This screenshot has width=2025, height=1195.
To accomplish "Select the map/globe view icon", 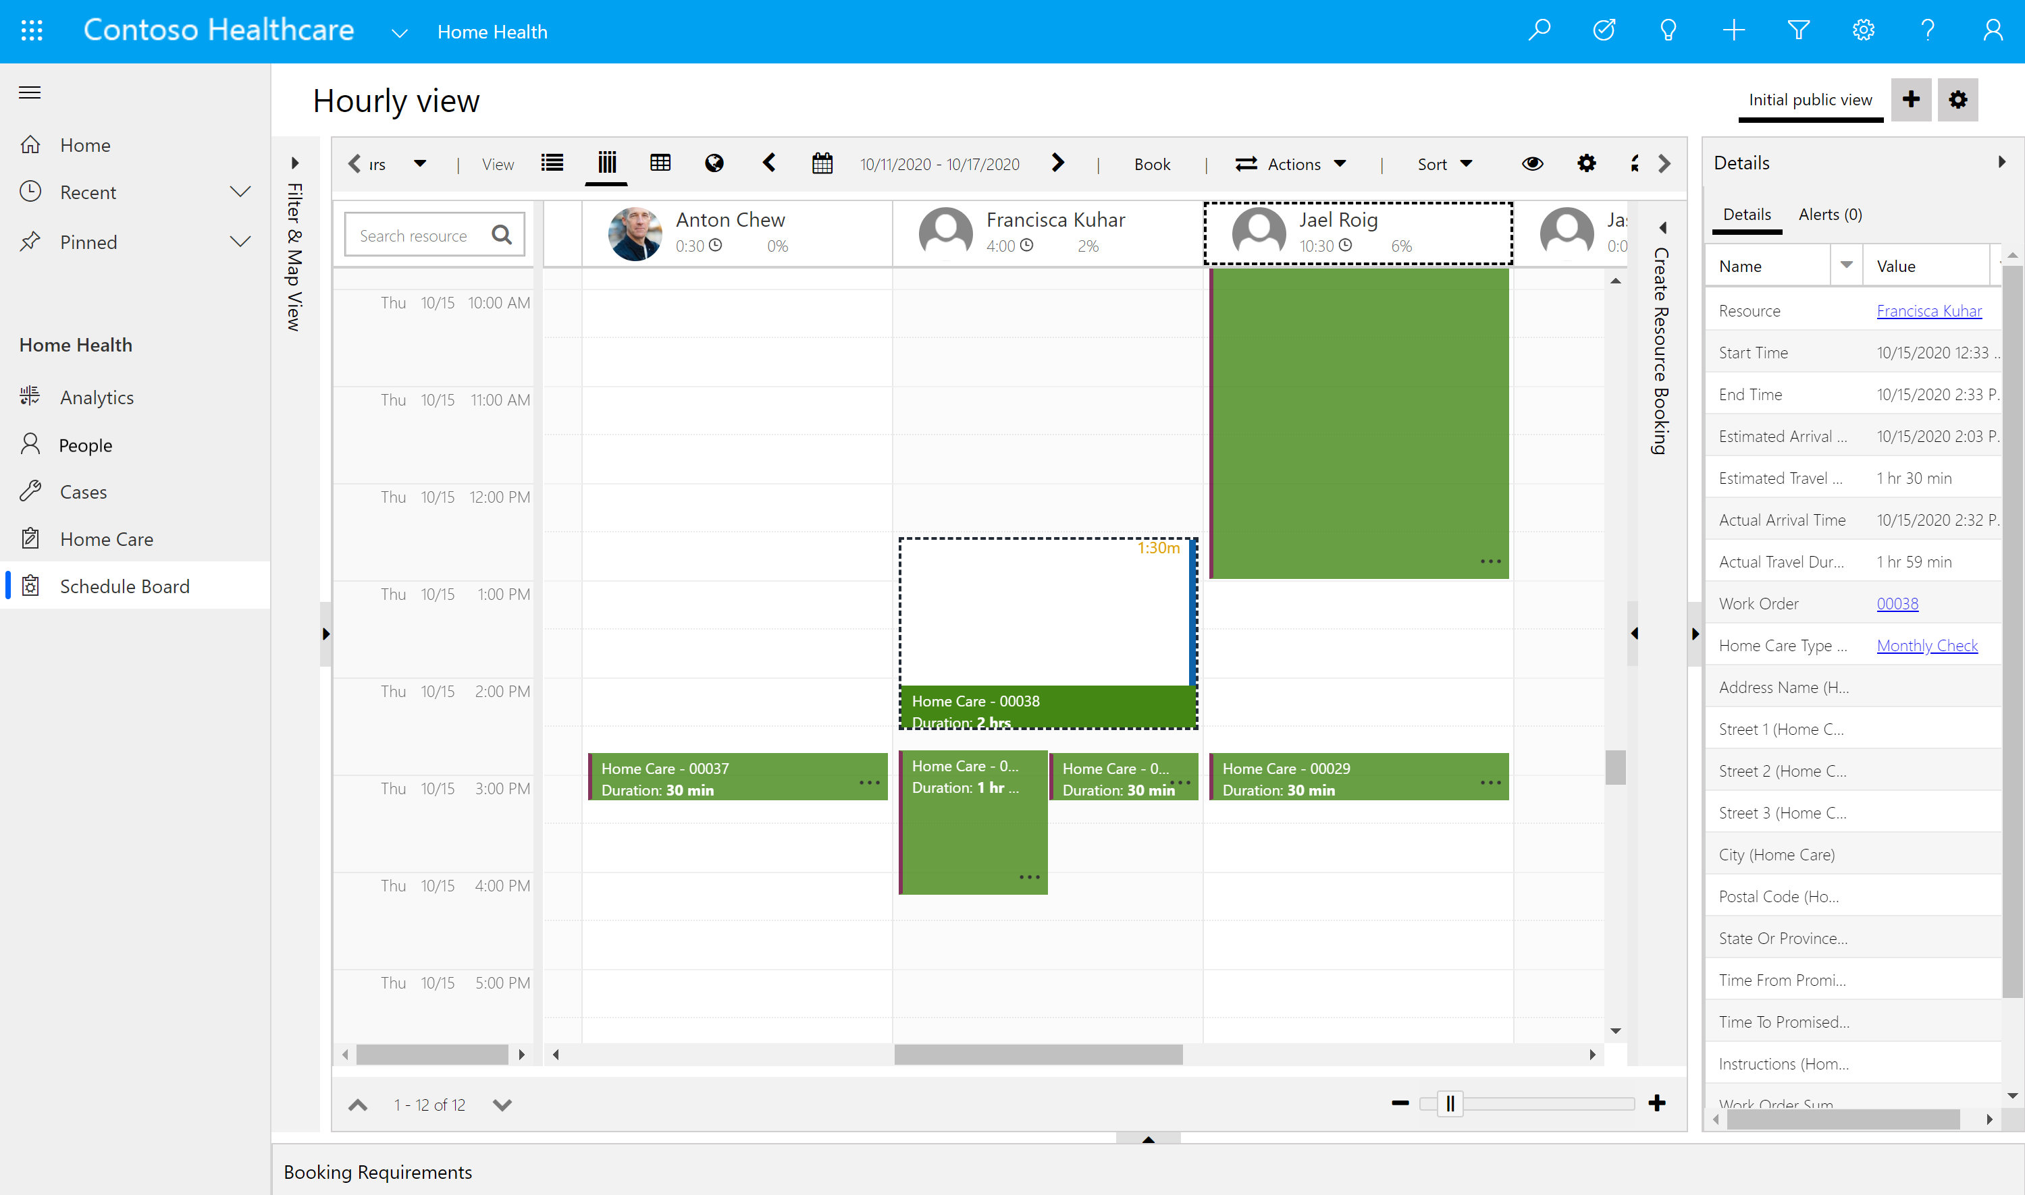I will 712,162.
